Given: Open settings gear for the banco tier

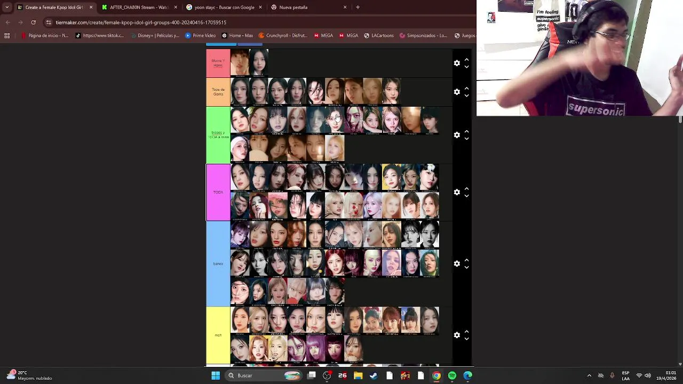Looking at the screenshot, I should pyautogui.click(x=457, y=263).
